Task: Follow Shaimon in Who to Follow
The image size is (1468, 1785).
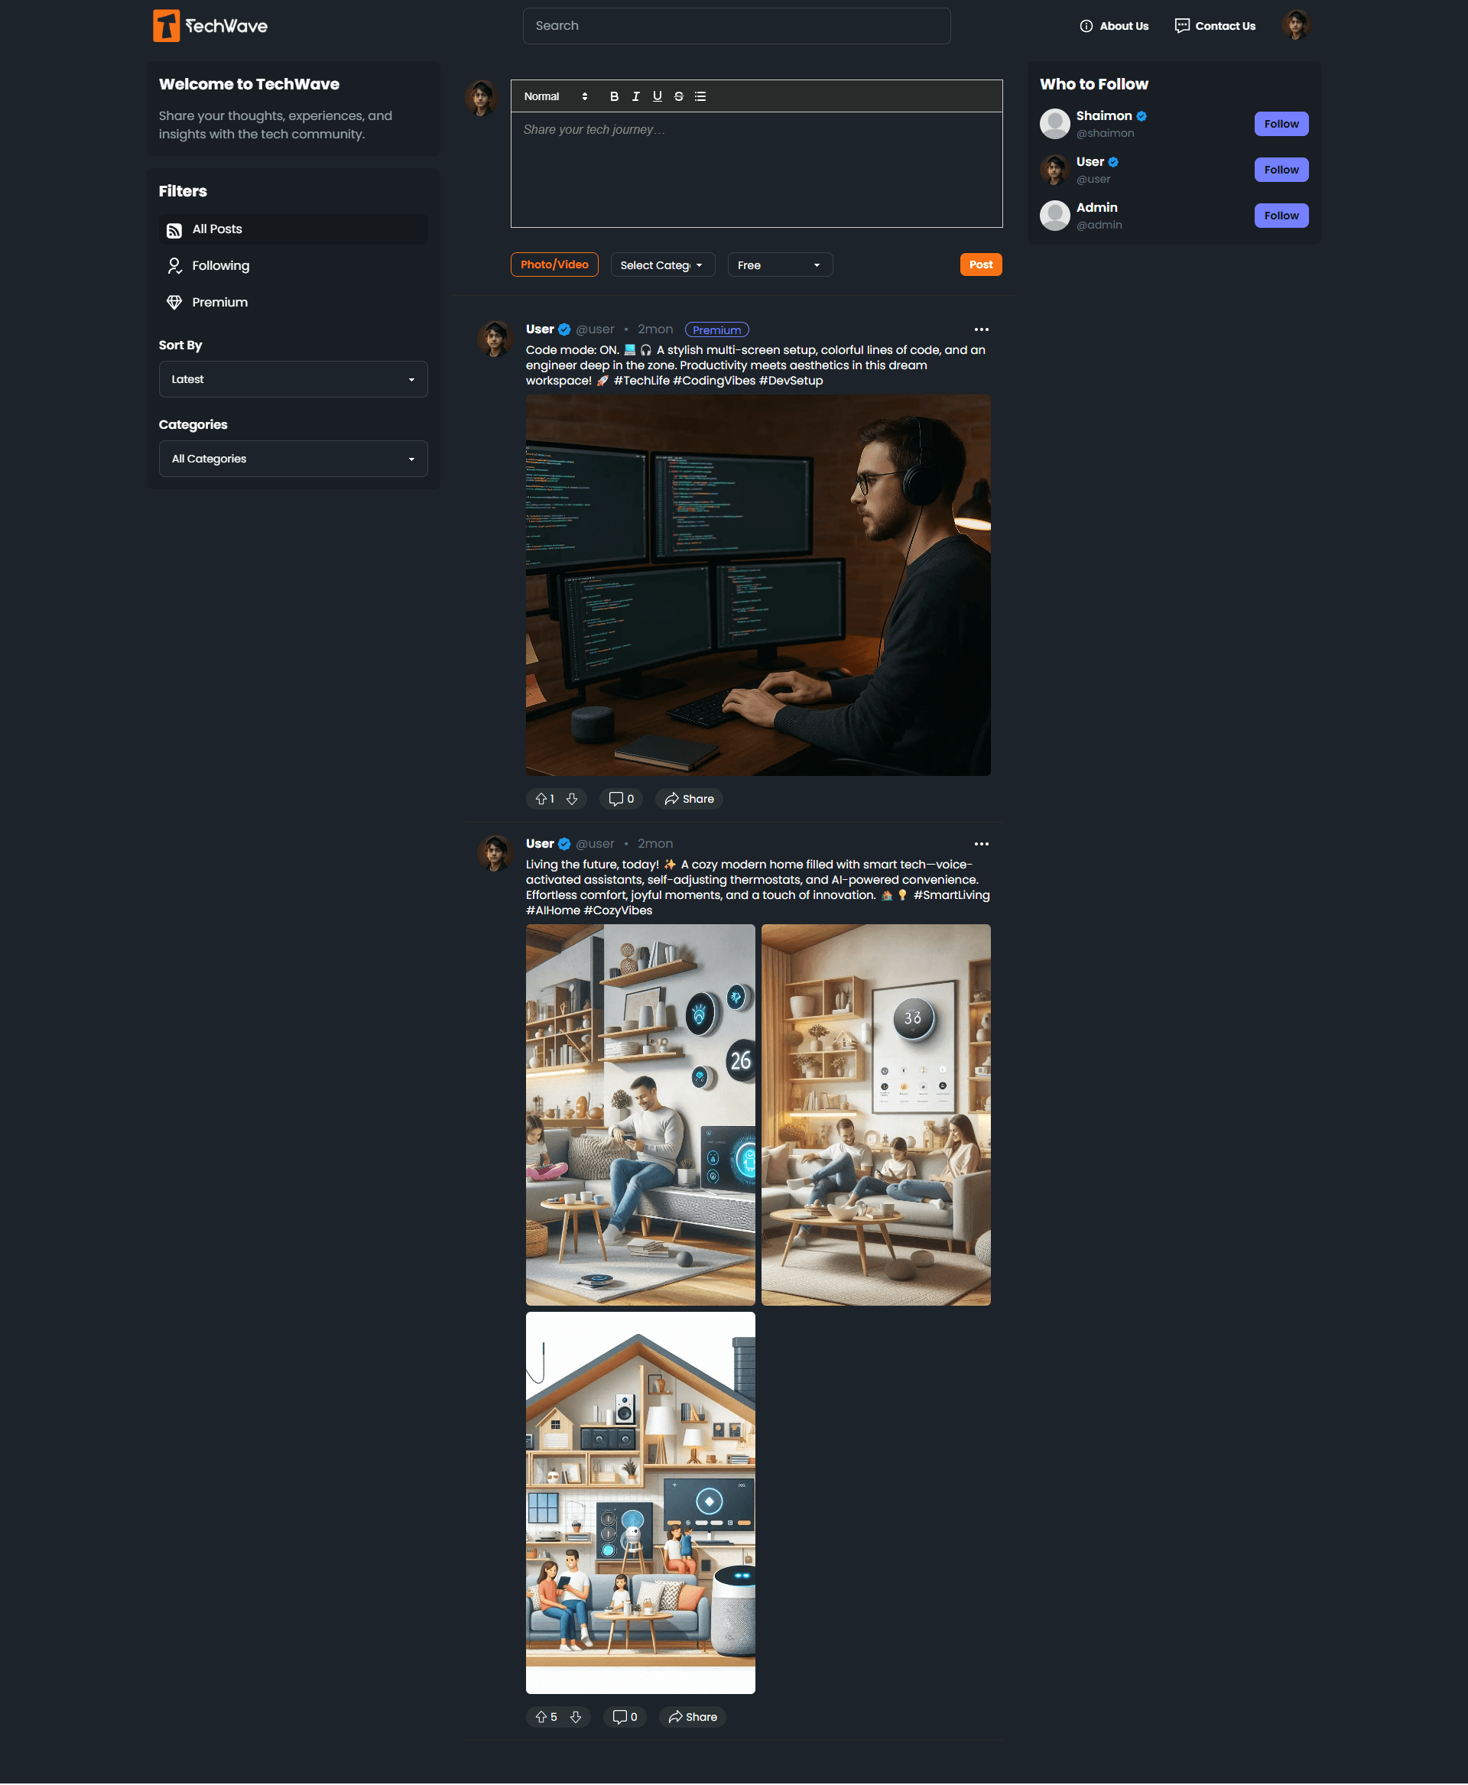Action: pos(1280,125)
